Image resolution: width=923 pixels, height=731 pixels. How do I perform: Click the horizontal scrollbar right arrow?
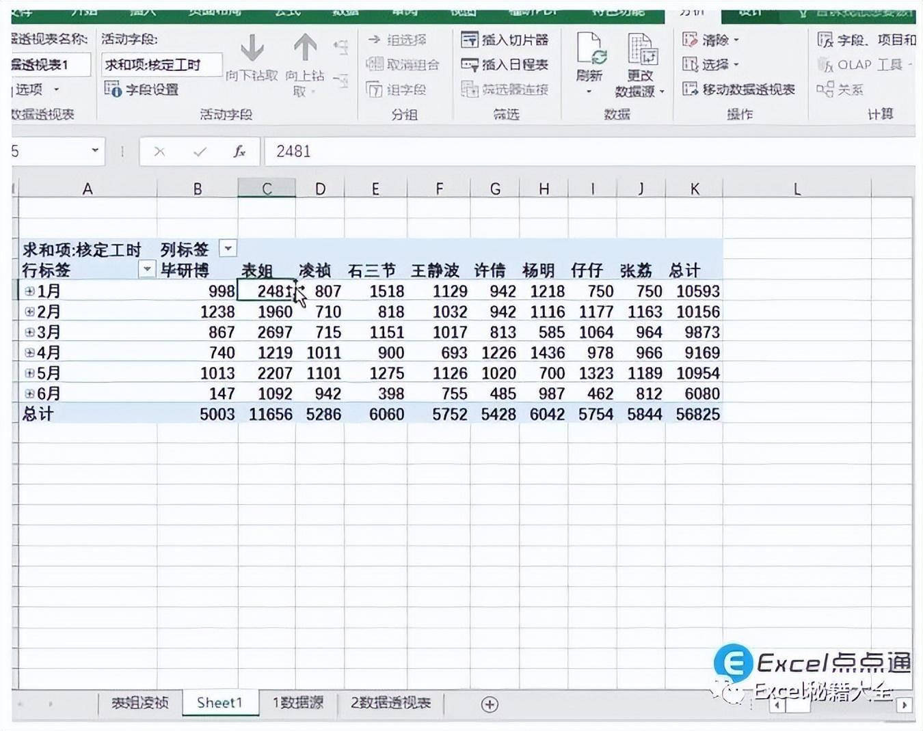tap(905, 704)
